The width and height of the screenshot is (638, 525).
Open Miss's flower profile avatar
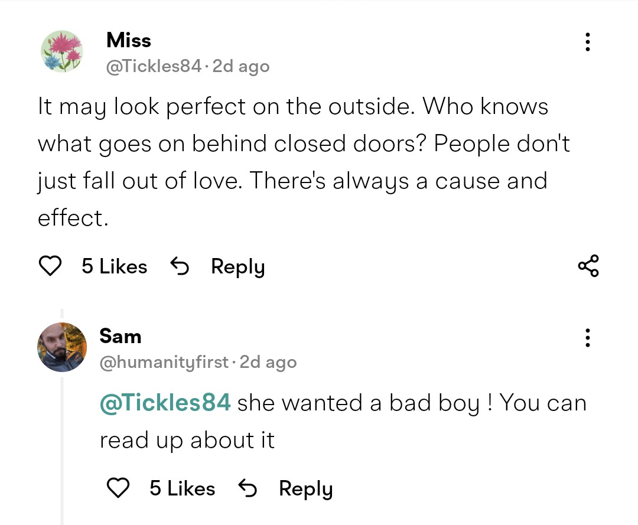pos(61,51)
